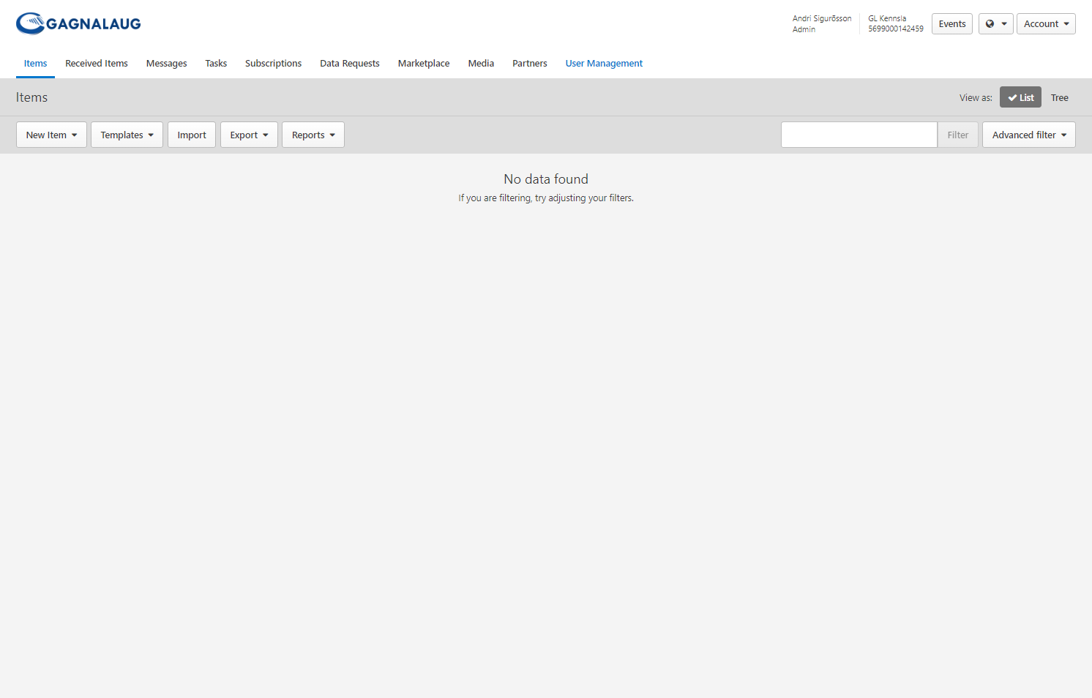Click the Filter button
Image resolution: width=1092 pixels, height=698 pixels.
pos(957,135)
